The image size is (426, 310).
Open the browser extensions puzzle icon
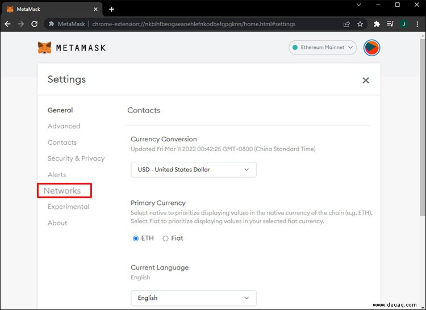(x=377, y=24)
